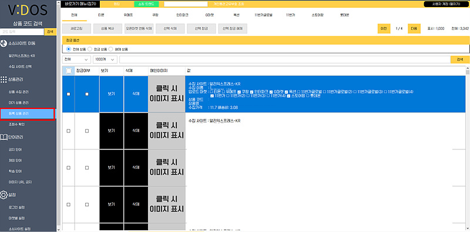Switch to the 11번가글로벌 market tab
The width and height of the screenshot is (470, 232).
pyautogui.click(x=263, y=15)
